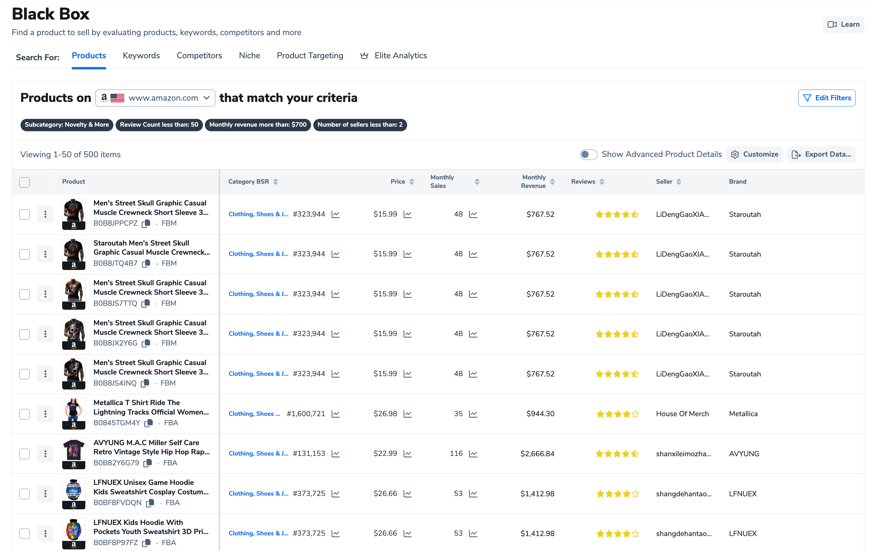869x551 pixels.
Task: Open the www.amazon.com marketplace dropdown
Action: 155,98
